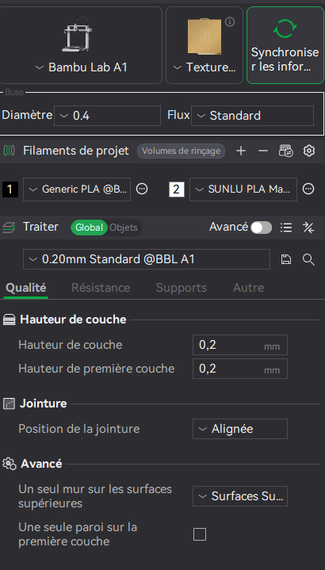Click the remove filament minus icon

(263, 151)
